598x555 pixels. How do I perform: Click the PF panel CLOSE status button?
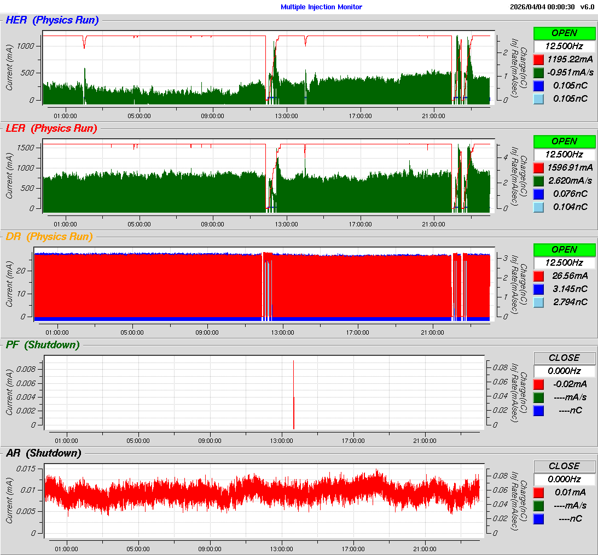(564, 358)
